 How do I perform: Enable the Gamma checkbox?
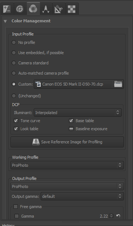[17, 216]
